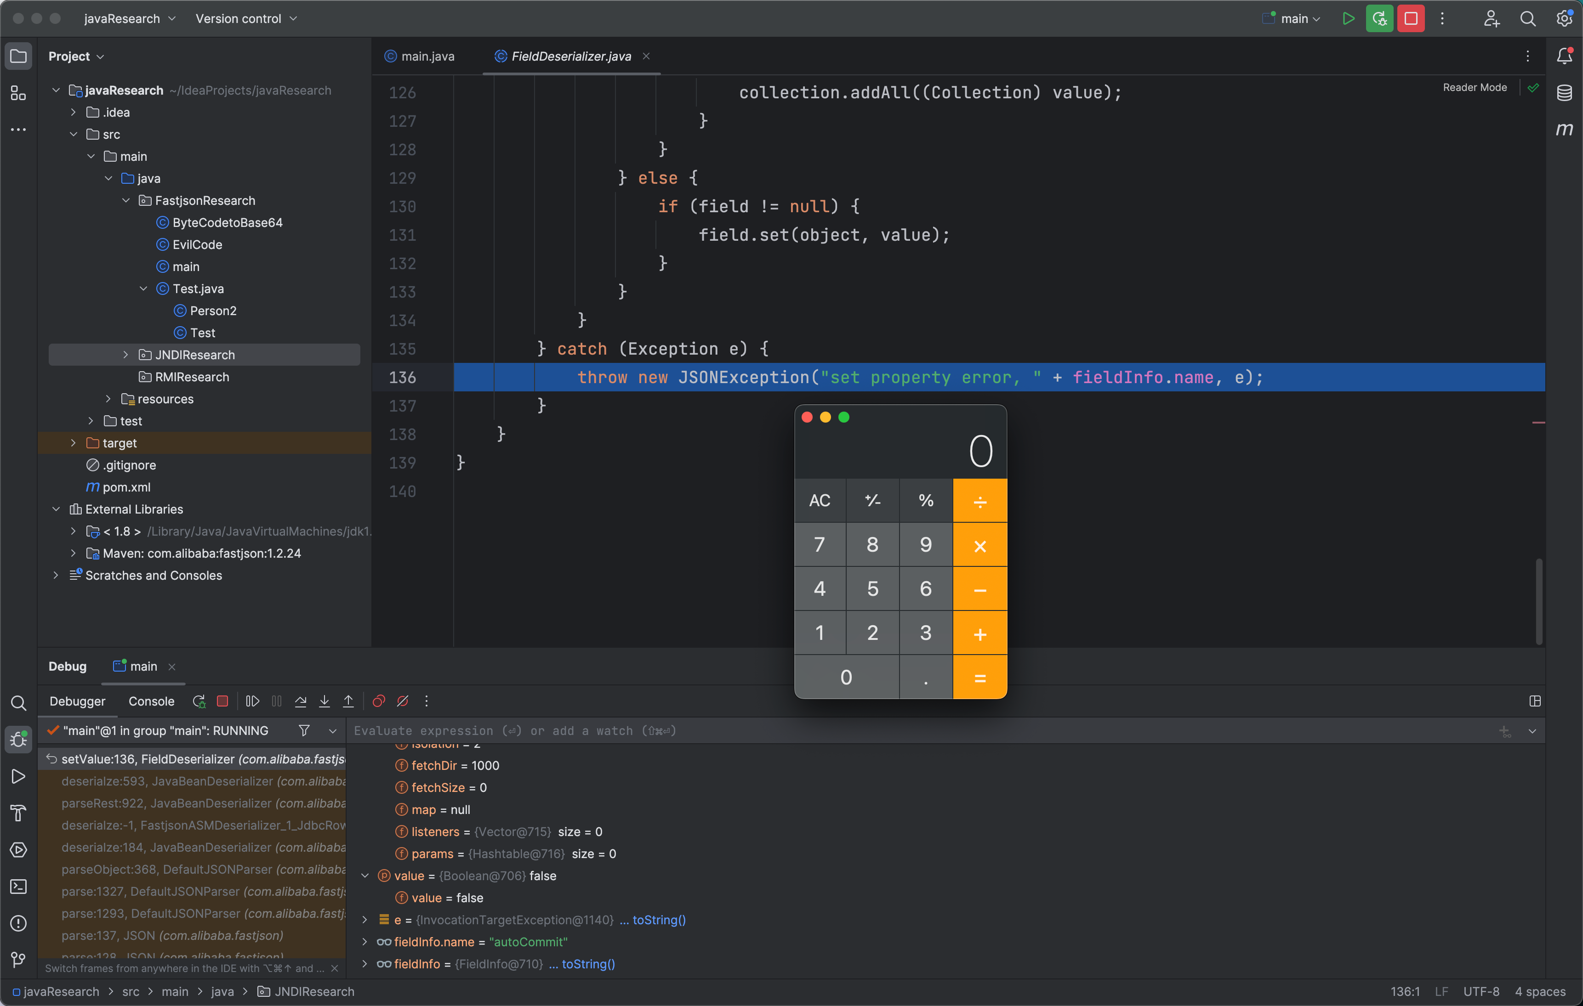
Task: Click the 7 key in Calculator
Action: pos(820,544)
